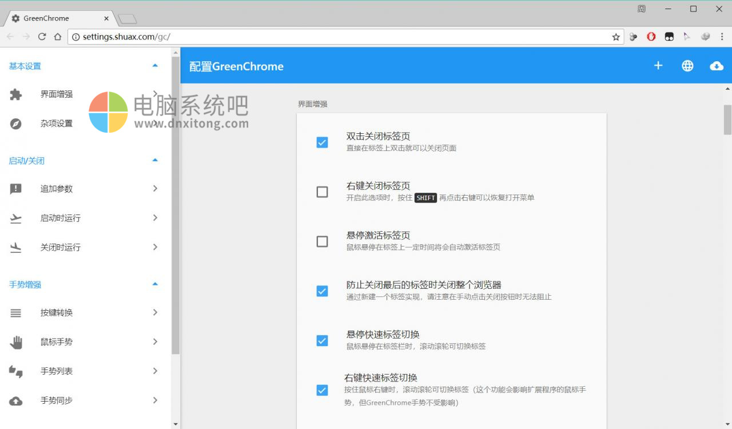Collapse the 启动/关闭 section arrow
This screenshot has width=732, height=429.
point(155,160)
